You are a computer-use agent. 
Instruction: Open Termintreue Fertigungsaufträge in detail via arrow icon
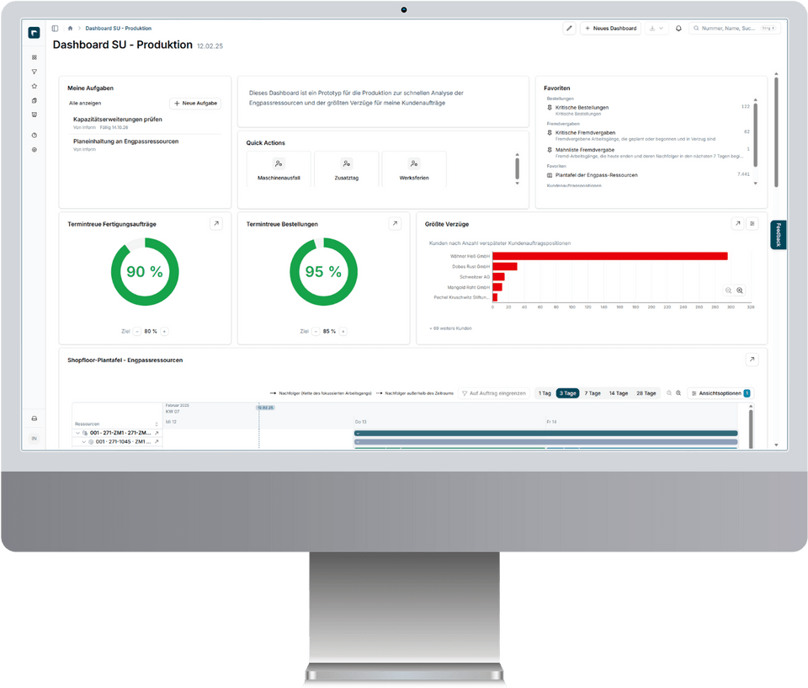point(216,223)
